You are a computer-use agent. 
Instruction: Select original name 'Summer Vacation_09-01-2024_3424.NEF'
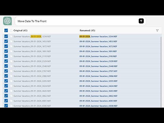(x=32, y=86)
